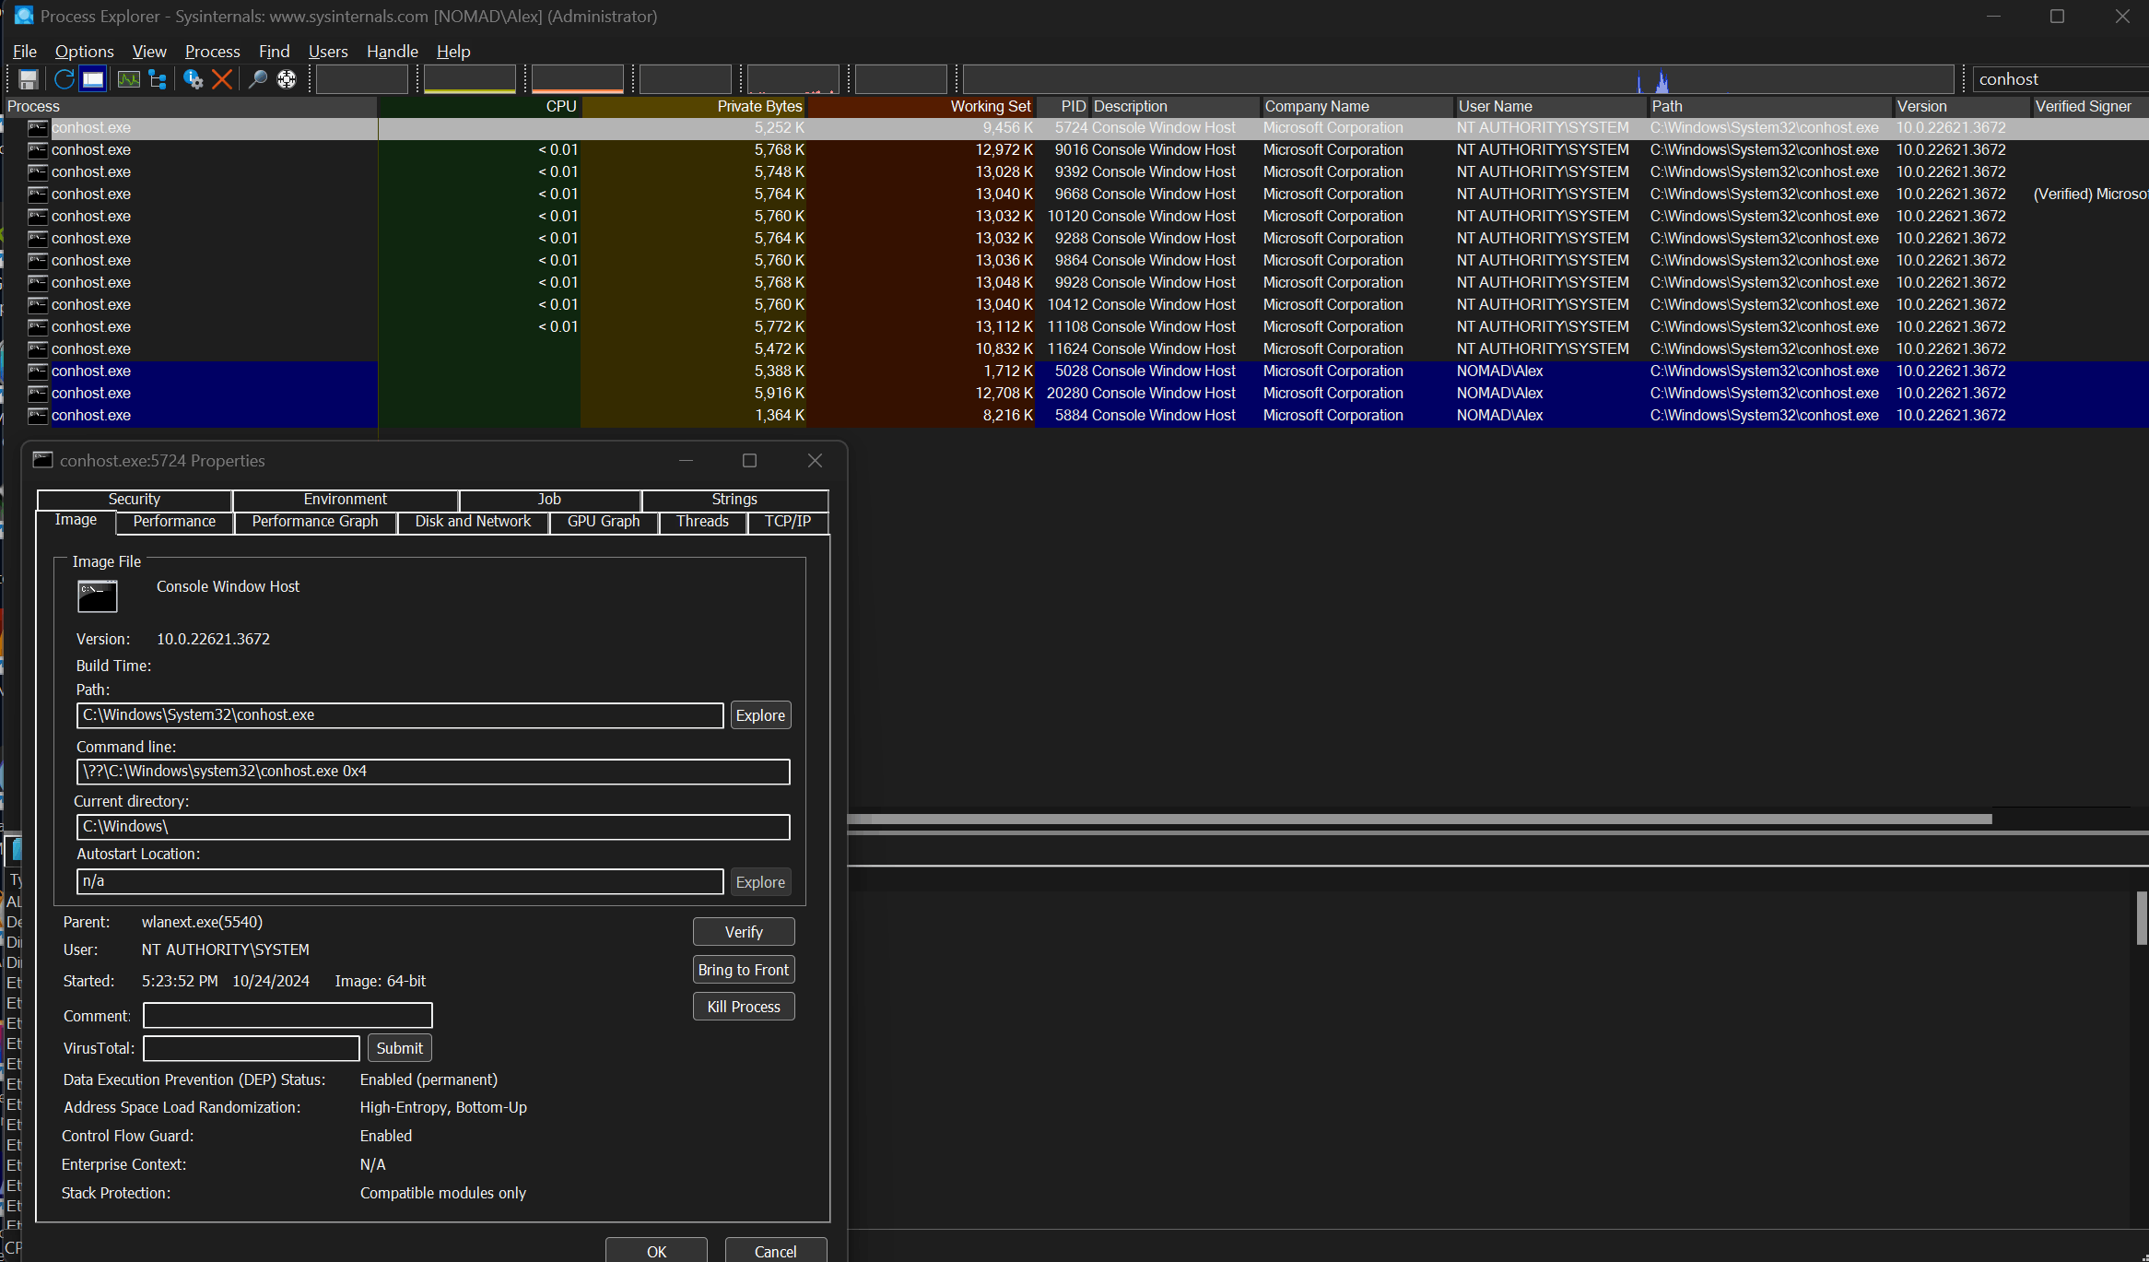Click the Save floppy disk toolbar icon
Image resolution: width=2149 pixels, height=1262 pixels.
(29, 79)
